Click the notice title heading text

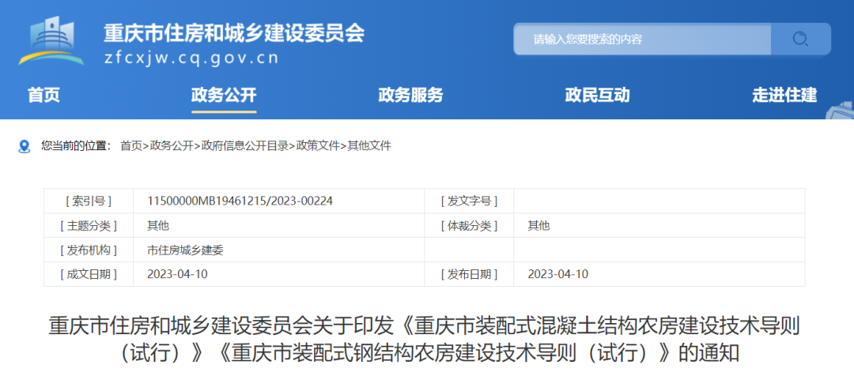point(425,340)
